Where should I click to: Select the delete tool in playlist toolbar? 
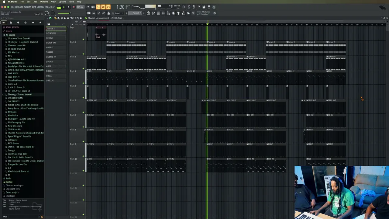point(62,18)
